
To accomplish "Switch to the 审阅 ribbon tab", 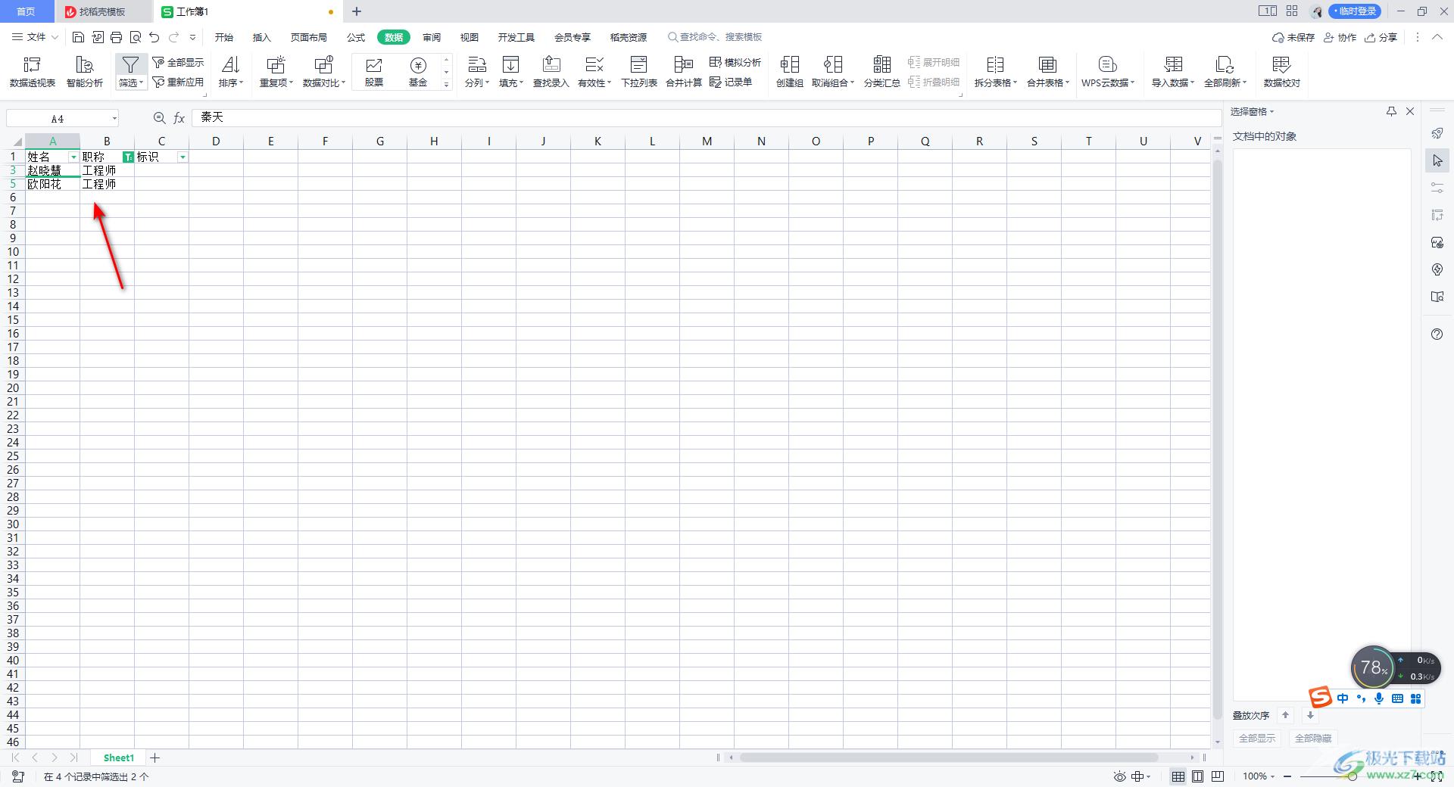I will coord(432,37).
